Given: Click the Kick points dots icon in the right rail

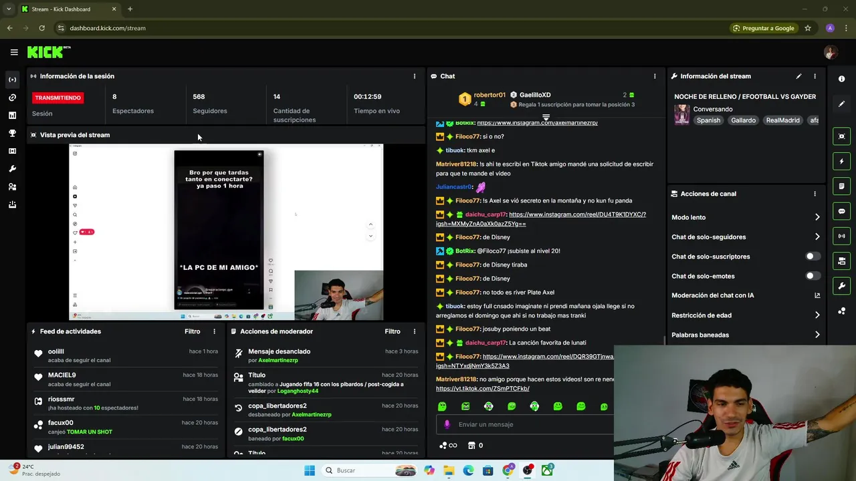Looking at the screenshot, I should point(841,311).
